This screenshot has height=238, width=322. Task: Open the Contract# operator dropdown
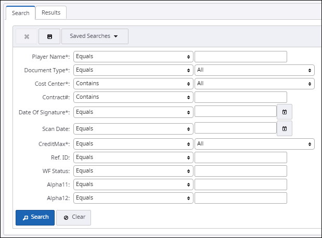[133, 97]
